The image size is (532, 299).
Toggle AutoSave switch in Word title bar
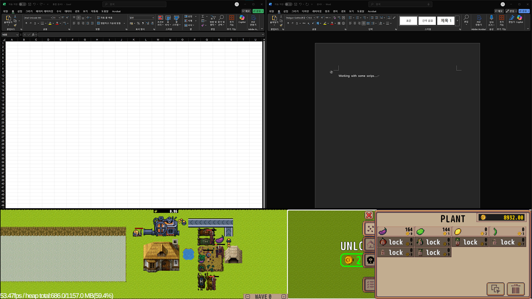click(288, 4)
